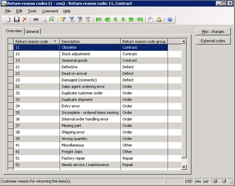
Task: Click scrollbar up arrow in grid
Action: (184, 41)
